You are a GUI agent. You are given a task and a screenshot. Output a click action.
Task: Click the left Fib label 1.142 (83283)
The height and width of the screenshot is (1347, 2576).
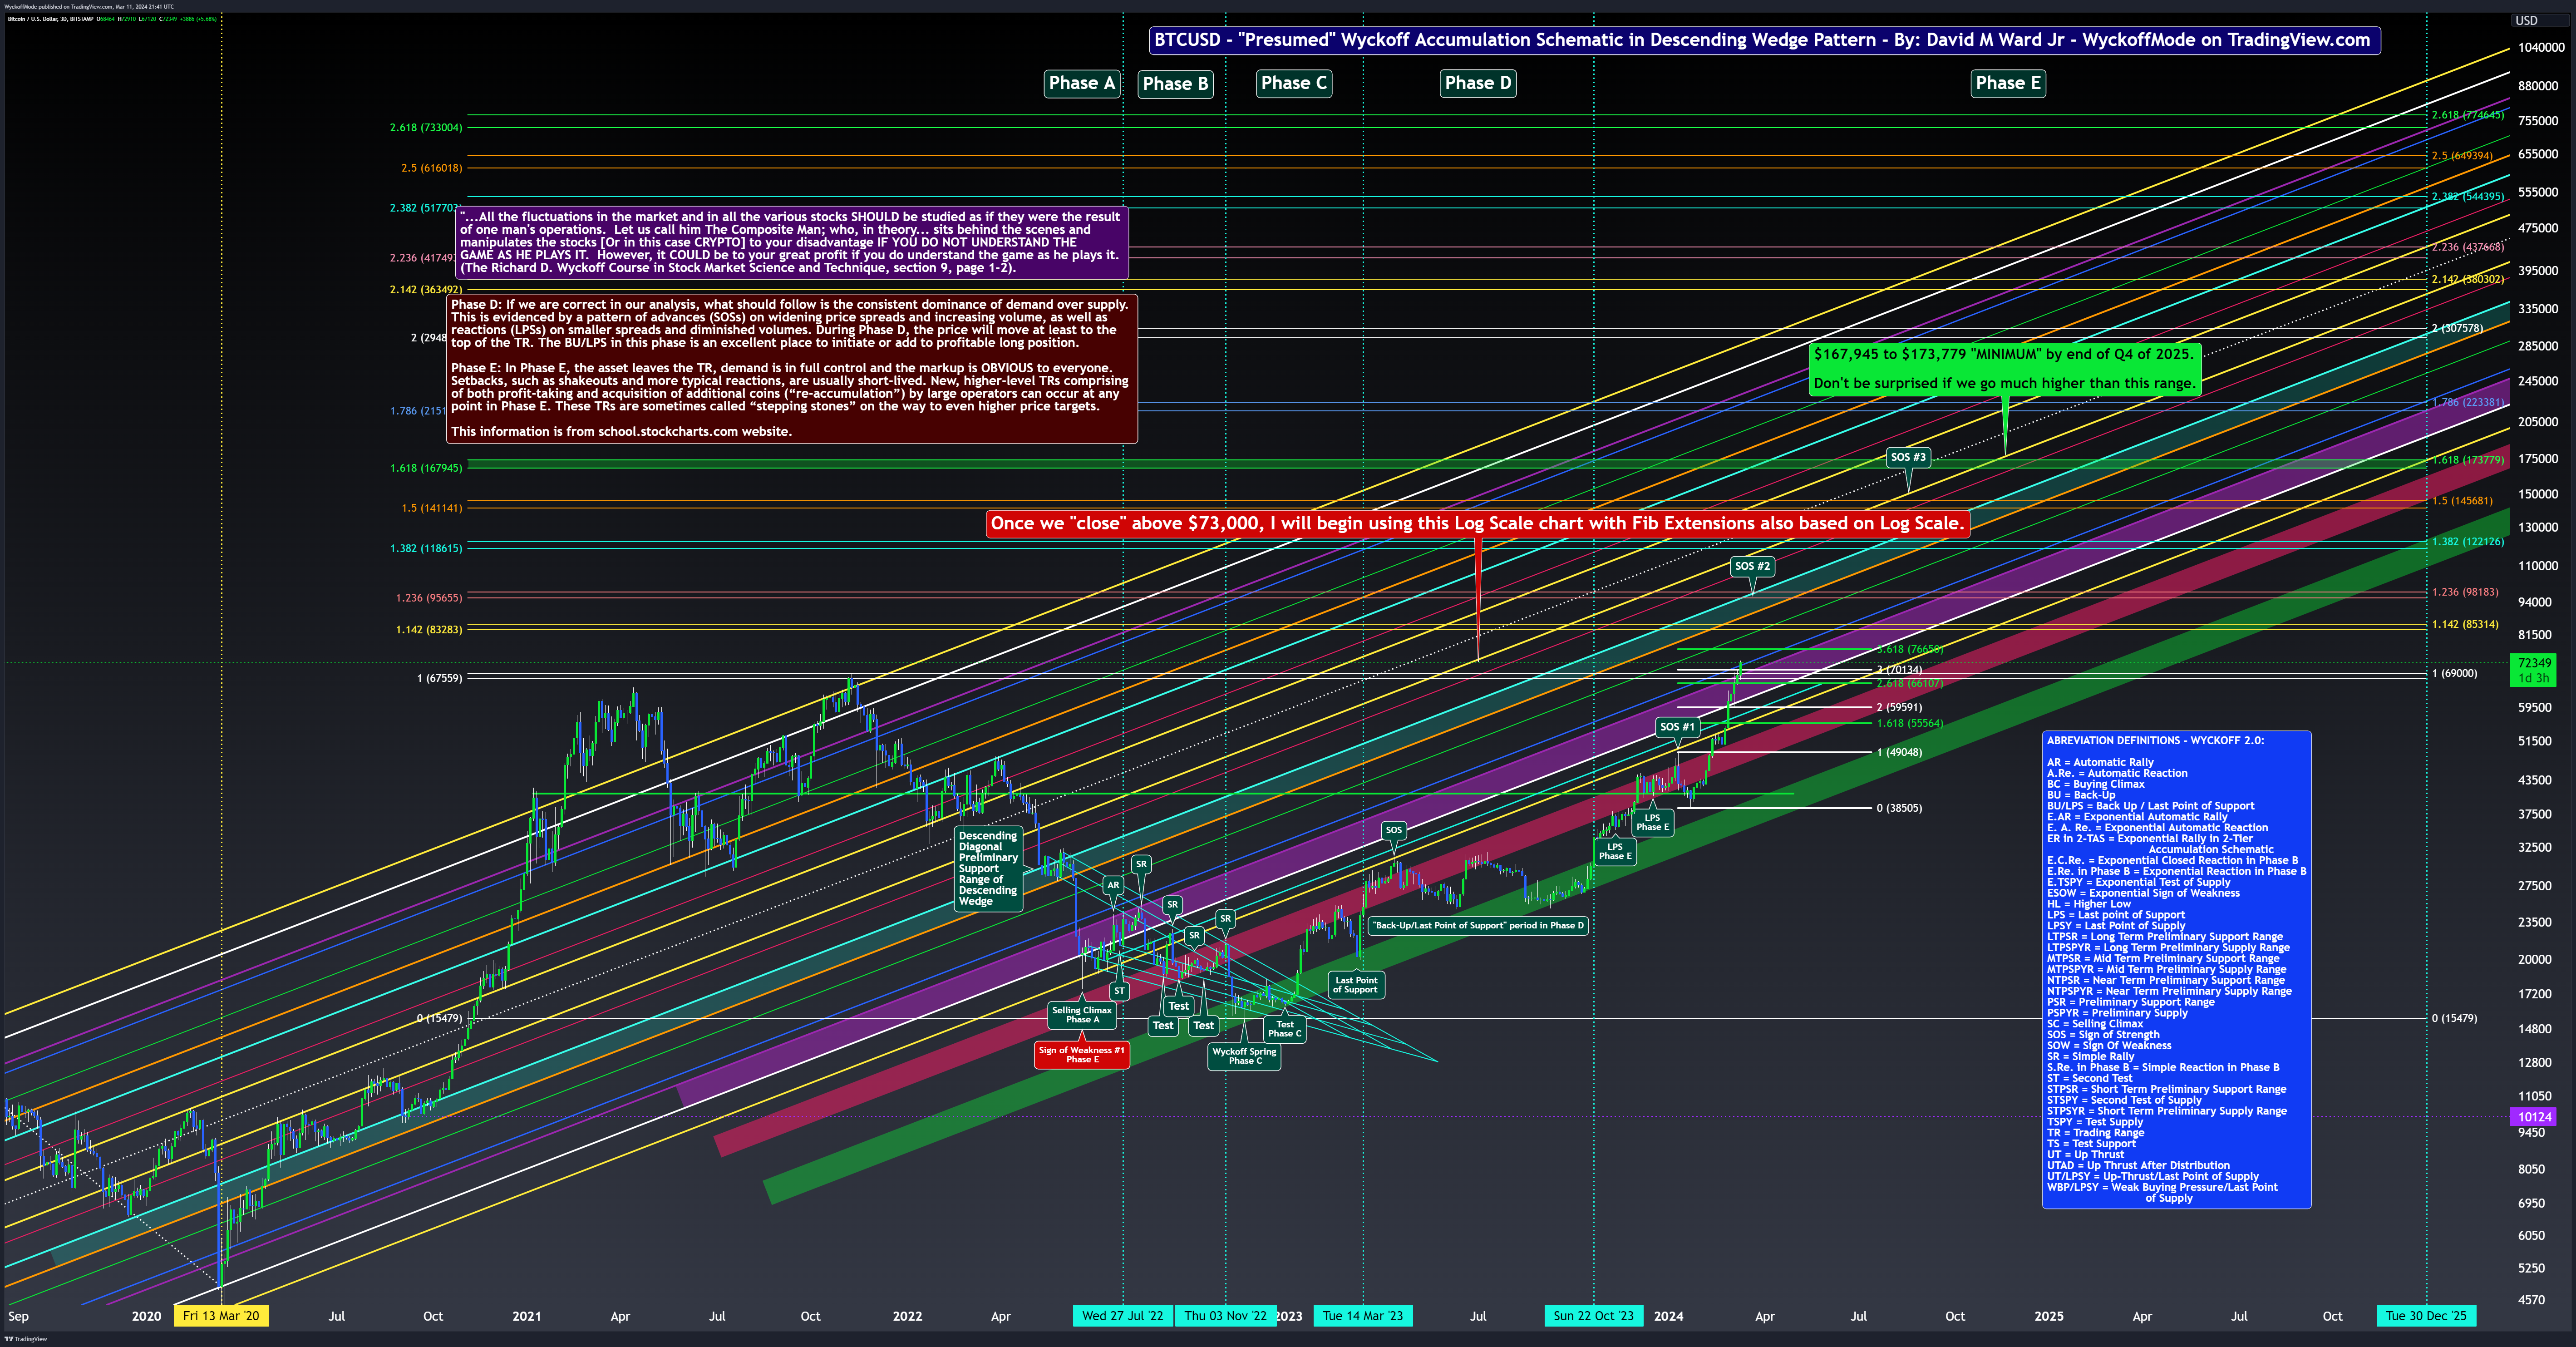tap(429, 630)
